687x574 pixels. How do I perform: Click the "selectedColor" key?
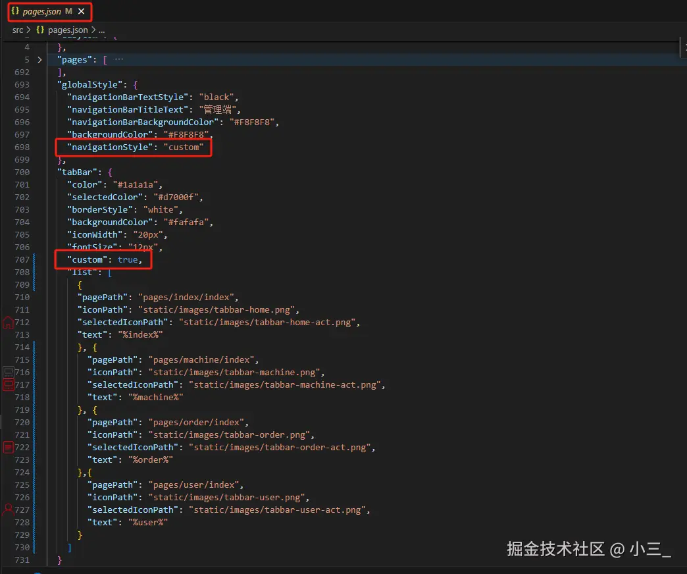[x=105, y=197]
